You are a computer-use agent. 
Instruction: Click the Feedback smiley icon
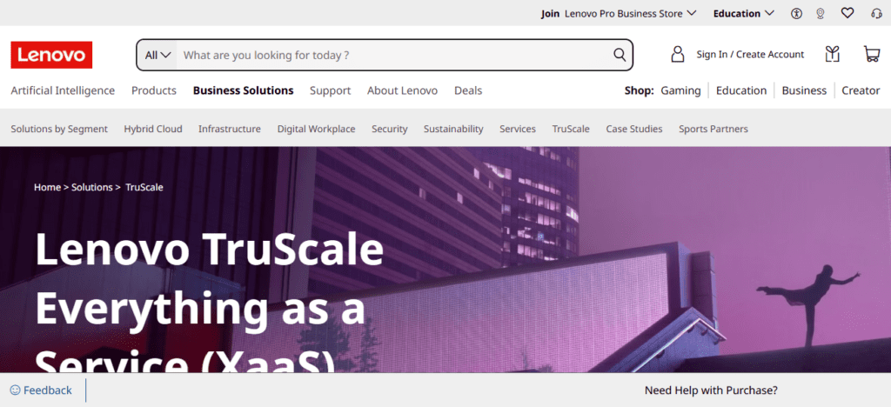[x=16, y=390]
